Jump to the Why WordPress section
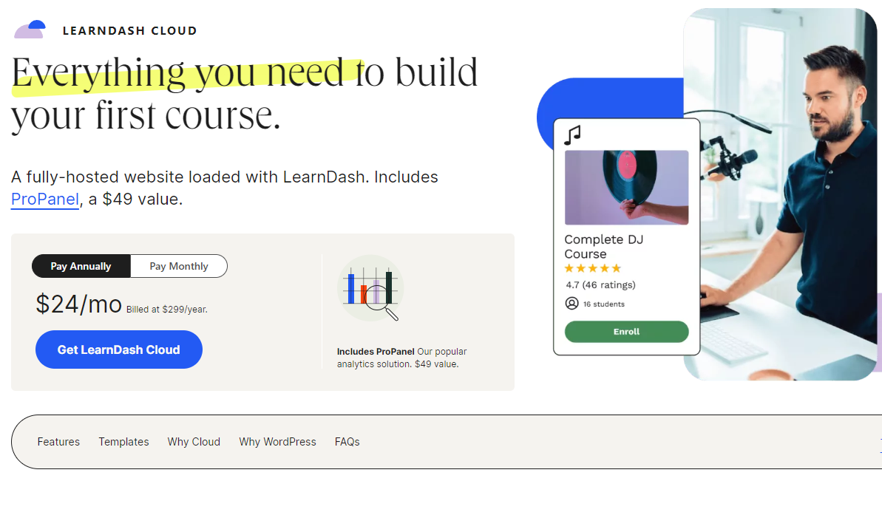This screenshot has width=882, height=532. tap(277, 442)
